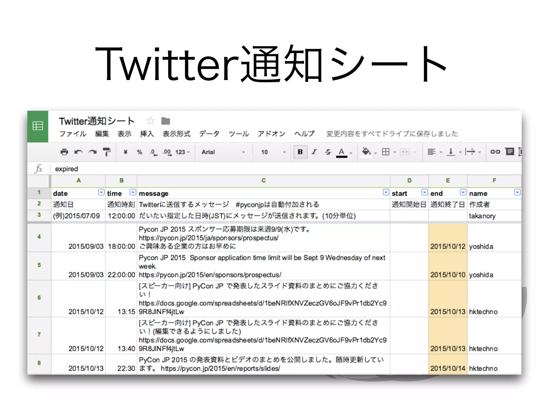Star the Twitter通知シート document
Viewport: 549px width, 411px height.
150,121
